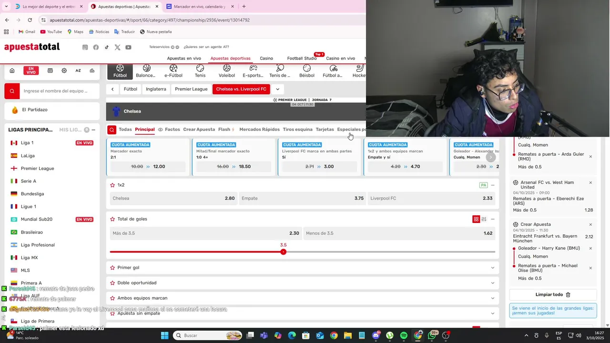The width and height of the screenshot is (610, 343).
Task: Favorite the Total de goles market star
Action: (x=112, y=219)
